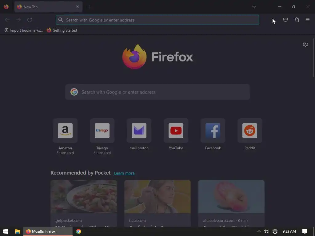Expand the list all tabs chevron
315x236 pixels.
[x=254, y=7]
